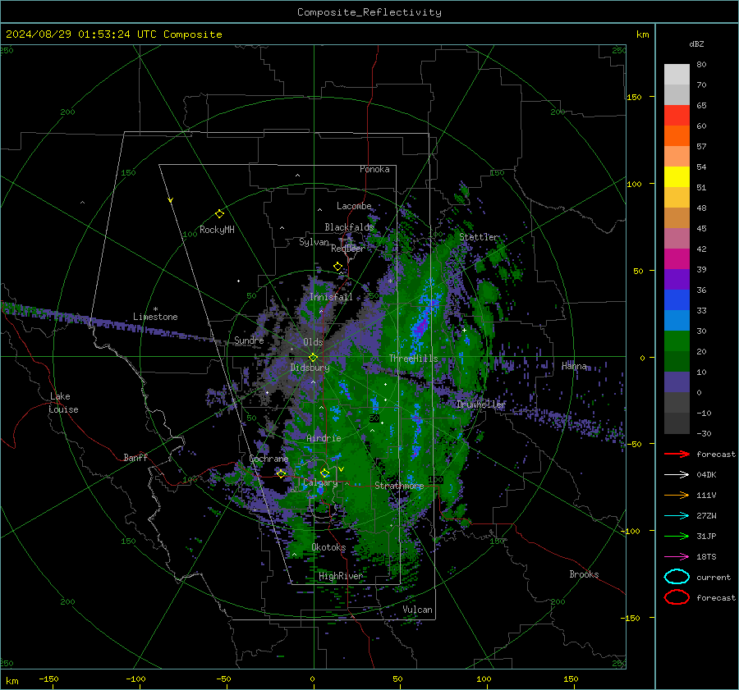Click the Brooks town label
This screenshot has width=739, height=690.
tap(584, 574)
